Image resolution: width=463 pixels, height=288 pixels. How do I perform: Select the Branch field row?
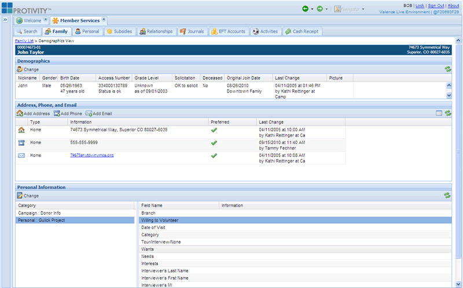[295, 213]
